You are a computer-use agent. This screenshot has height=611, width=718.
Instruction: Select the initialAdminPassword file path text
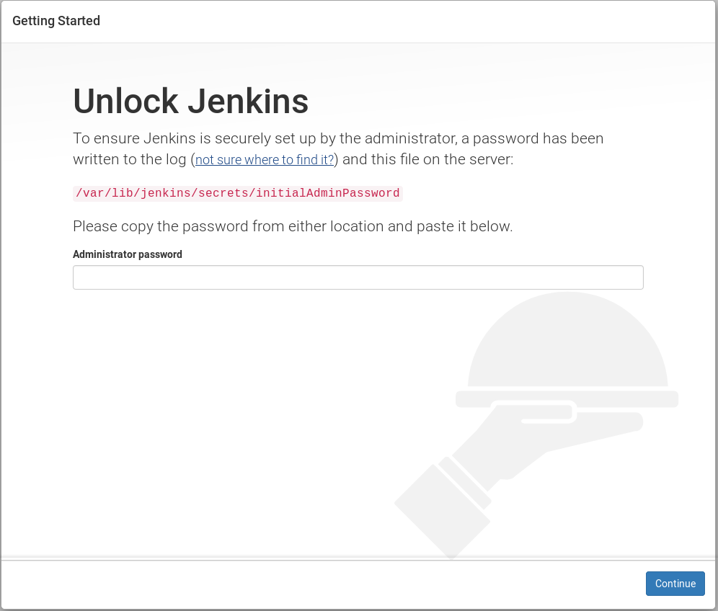click(238, 193)
